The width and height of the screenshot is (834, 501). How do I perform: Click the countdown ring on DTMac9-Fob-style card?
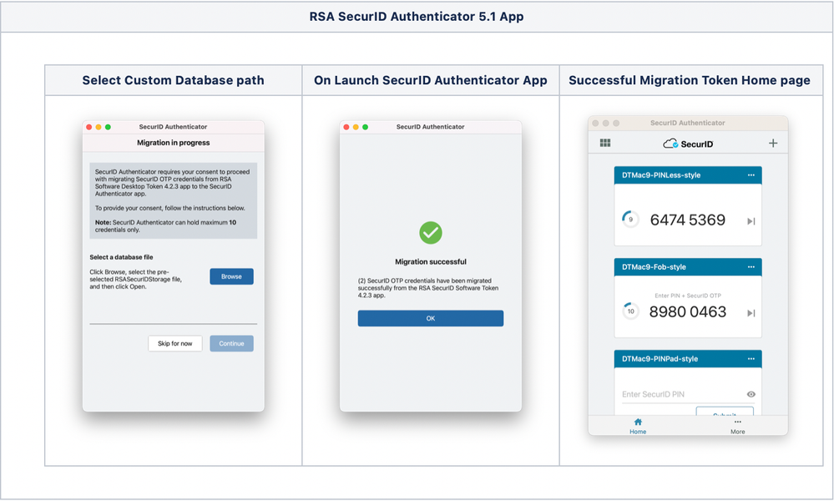[632, 311]
